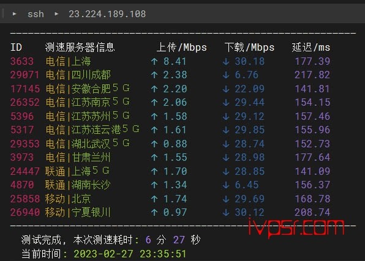The width and height of the screenshot is (365, 261).
Task: Click the upload value 2.06
Action: [x=175, y=102]
